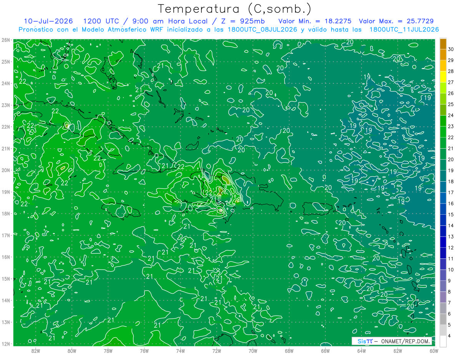The width and height of the screenshot is (461, 356).
Task: Click the '24N' latitude label
Action: [6, 83]
